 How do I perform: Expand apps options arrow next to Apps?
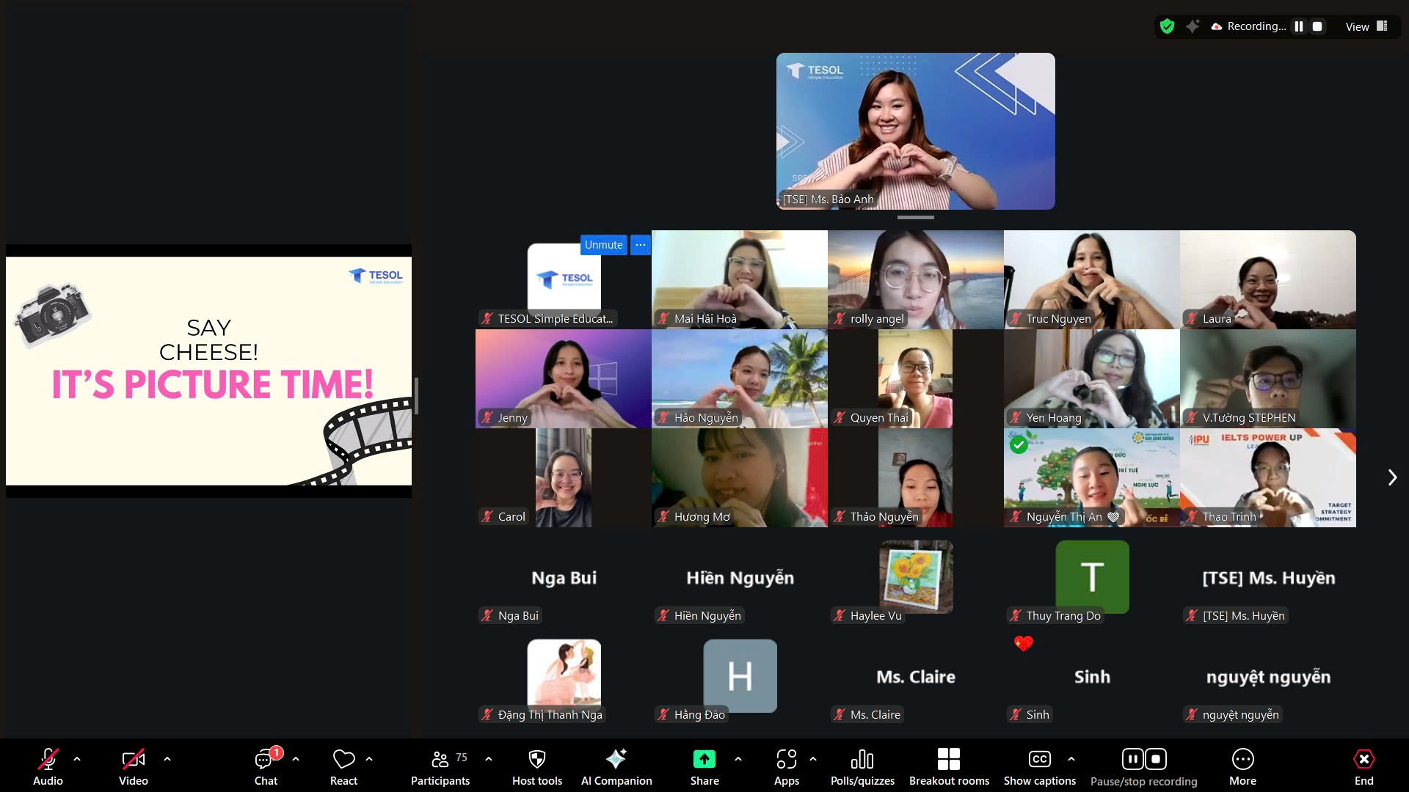tap(813, 759)
